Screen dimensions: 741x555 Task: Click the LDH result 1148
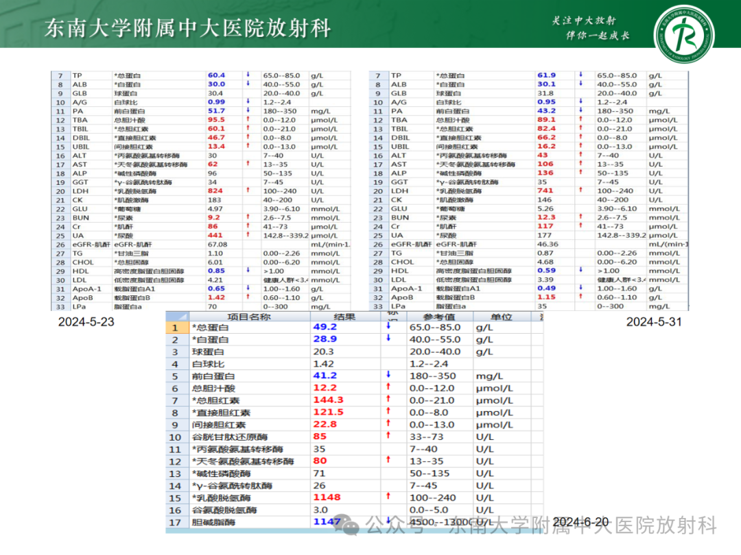click(x=327, y=498)
